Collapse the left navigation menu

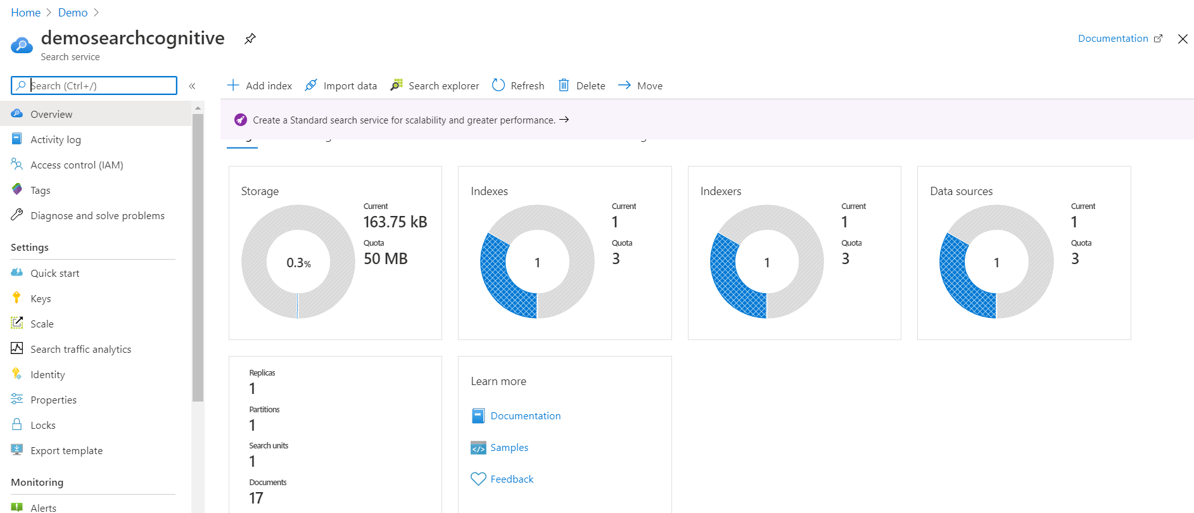click(192, 85)
